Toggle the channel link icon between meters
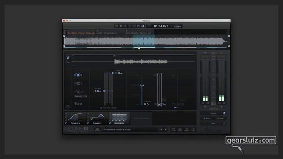Screen dimensions: 283x159 [x=213, y=104]
